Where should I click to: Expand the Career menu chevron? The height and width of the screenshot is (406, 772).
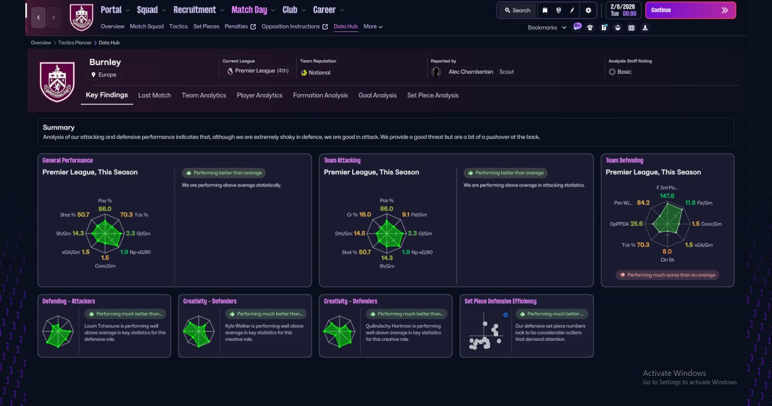[x=342, y=10]
